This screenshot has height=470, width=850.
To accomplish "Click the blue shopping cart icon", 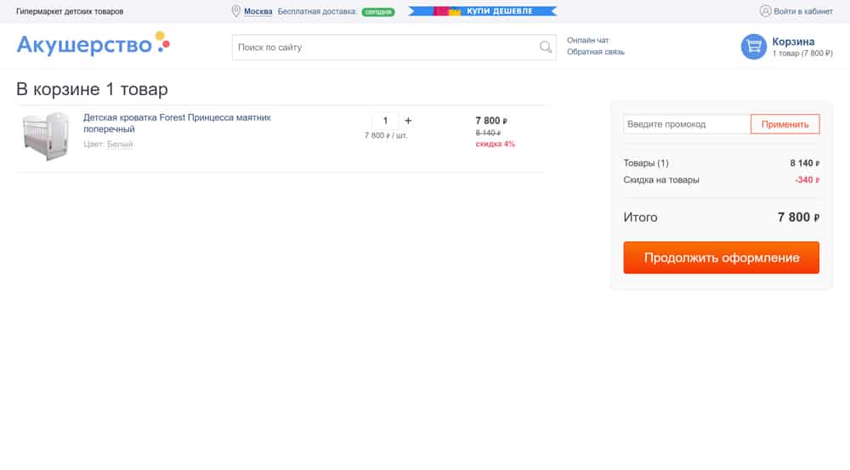I will tap(753, 47).
